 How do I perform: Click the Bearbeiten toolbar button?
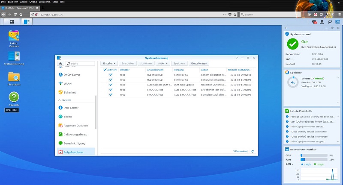(x=128, y=63)
